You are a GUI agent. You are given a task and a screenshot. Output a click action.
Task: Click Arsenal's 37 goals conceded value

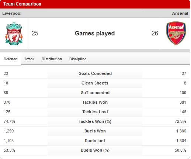pyautogui.click(x=184, y=73)
